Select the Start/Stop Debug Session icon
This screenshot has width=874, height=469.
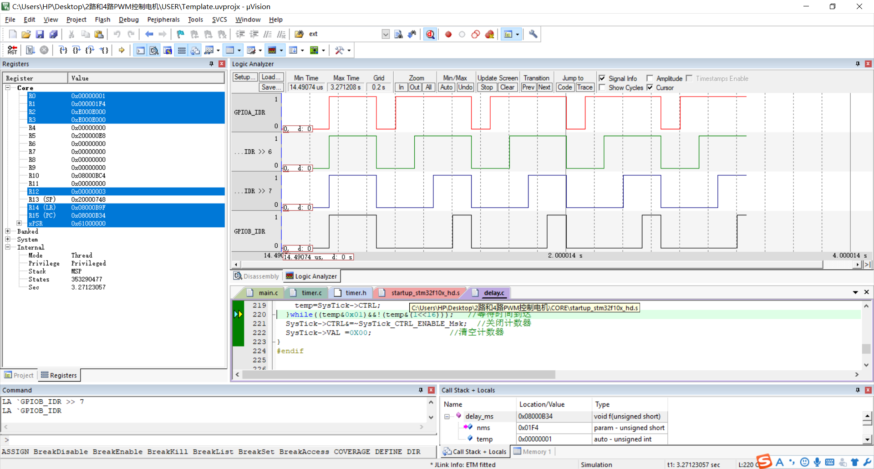click(x=431, y=34)
